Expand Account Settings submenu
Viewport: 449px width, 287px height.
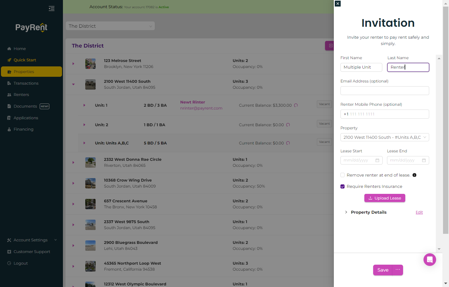tap(55, 240)
